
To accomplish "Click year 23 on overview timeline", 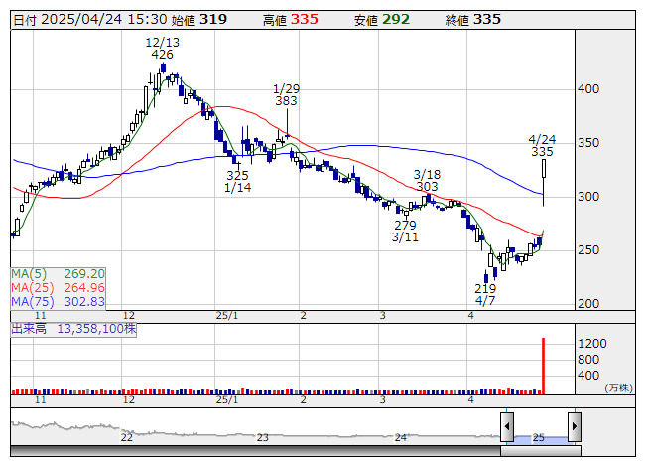I will 262,437.
